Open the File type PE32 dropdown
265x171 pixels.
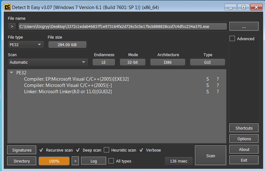26,45
